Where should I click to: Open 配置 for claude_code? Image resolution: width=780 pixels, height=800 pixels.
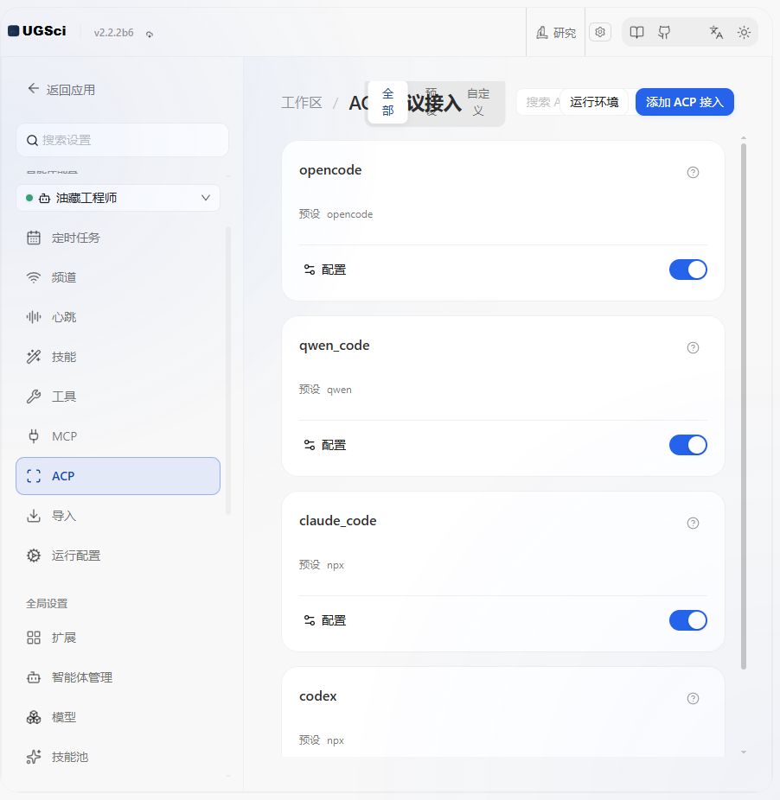(325, 621)
